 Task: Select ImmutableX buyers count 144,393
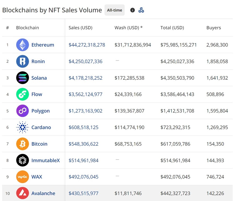[215, 160]
